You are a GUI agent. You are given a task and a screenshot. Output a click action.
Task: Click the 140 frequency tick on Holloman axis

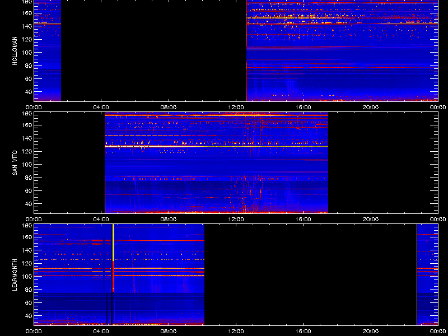(x=27, y=26)
